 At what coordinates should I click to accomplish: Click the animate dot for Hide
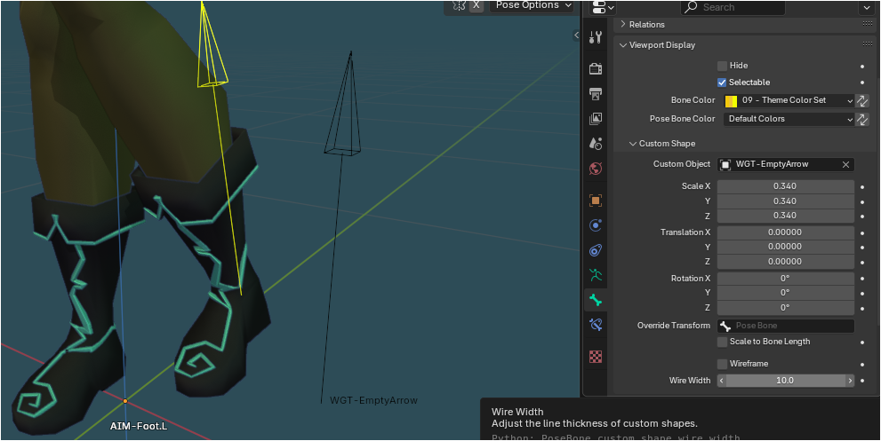click(862, 67)
